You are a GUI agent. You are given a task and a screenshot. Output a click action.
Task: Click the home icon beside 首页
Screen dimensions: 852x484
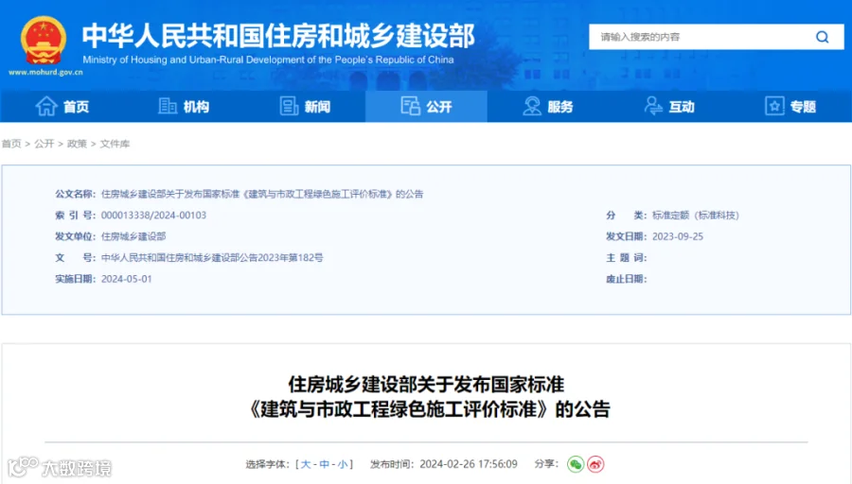coord(46,106)
